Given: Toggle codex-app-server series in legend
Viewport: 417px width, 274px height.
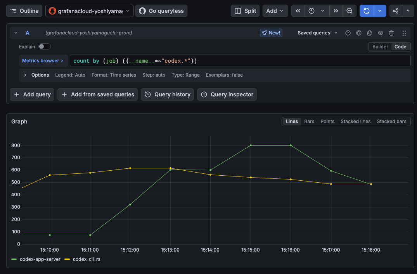Looking at the screenshot, I should pos(40,259).
